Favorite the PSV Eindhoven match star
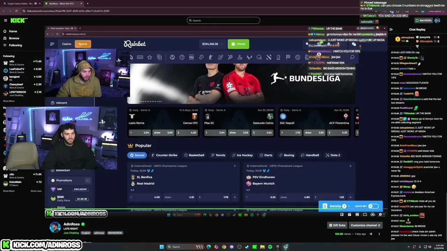The image size is (447, 251). pyautogui.click(x=350, y=166)
